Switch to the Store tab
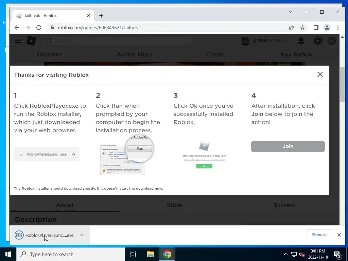Viewport: 348px width, 261px height. [174, 205]
